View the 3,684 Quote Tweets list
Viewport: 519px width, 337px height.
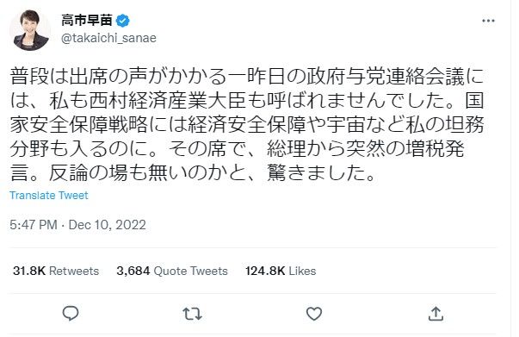pyautogui.click(x=172, y=271)
